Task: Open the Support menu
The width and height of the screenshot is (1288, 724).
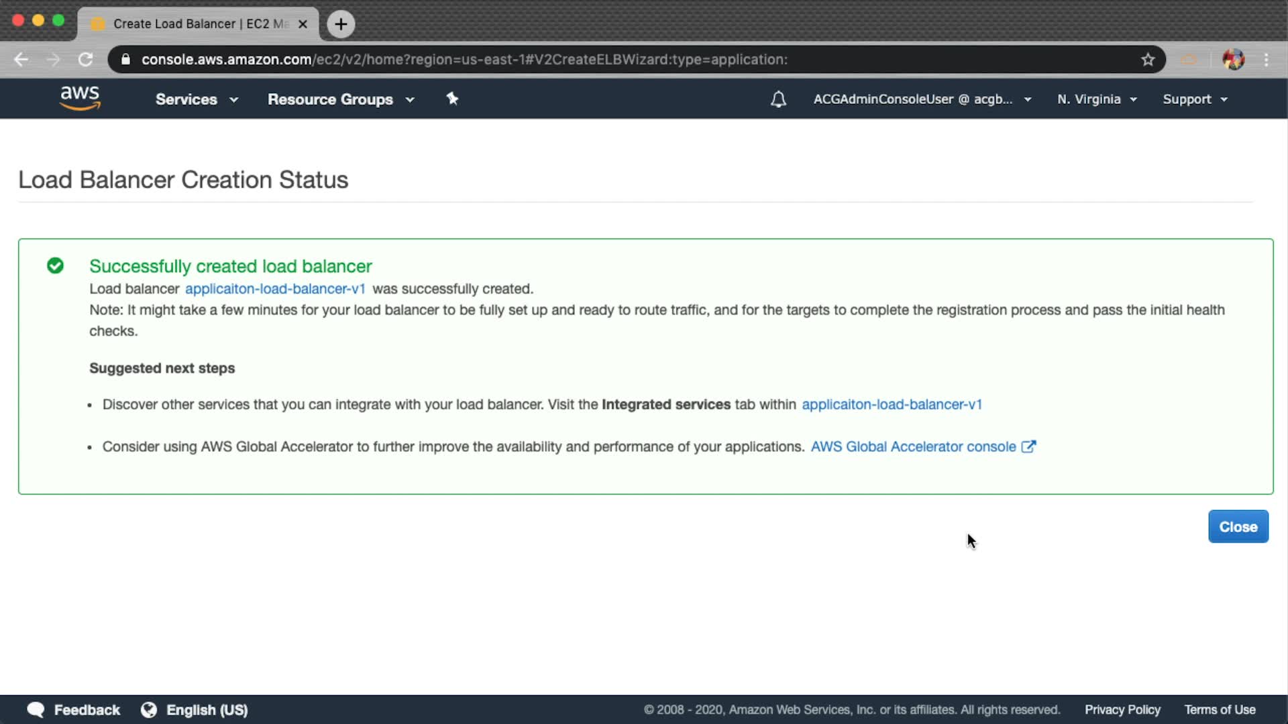Action: [x=1195, y=99]
